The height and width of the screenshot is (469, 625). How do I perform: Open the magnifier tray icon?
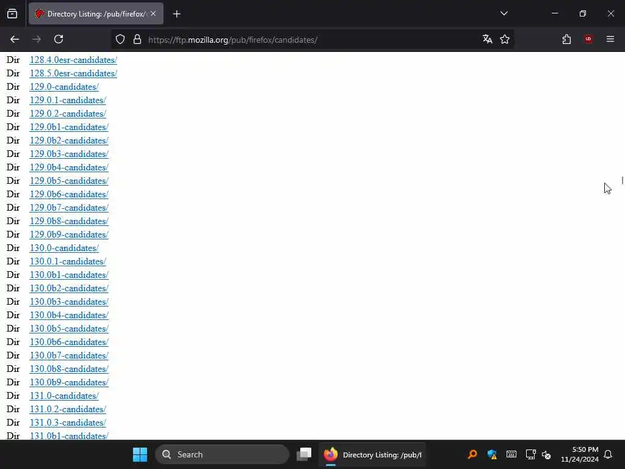coord(472,454)
